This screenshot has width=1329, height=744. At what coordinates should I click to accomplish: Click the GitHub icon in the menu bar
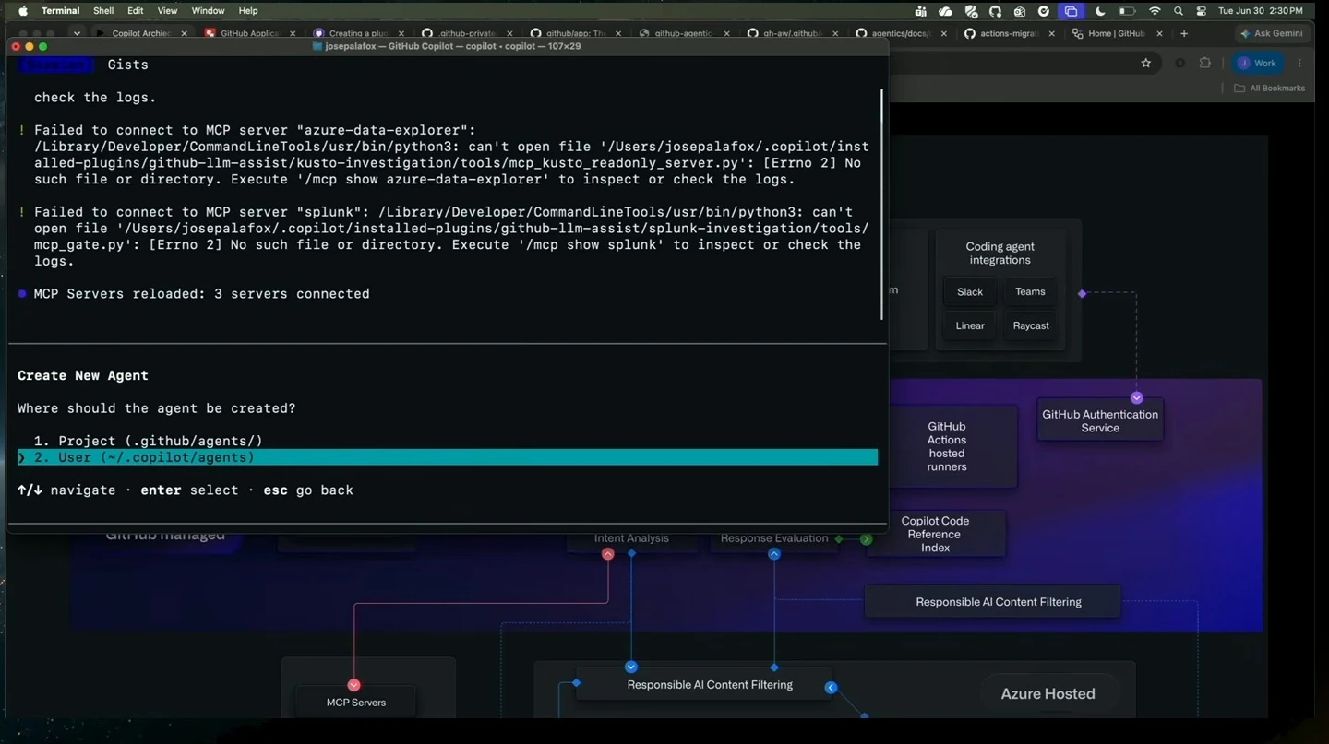(x=995, y=11)
